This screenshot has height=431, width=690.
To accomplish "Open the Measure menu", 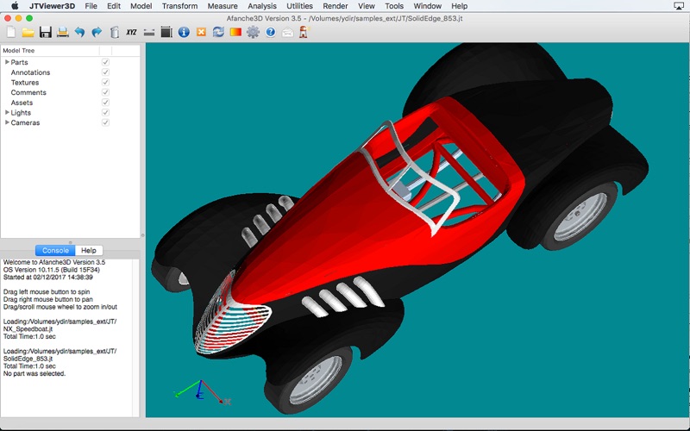I will tap(223, 6).
